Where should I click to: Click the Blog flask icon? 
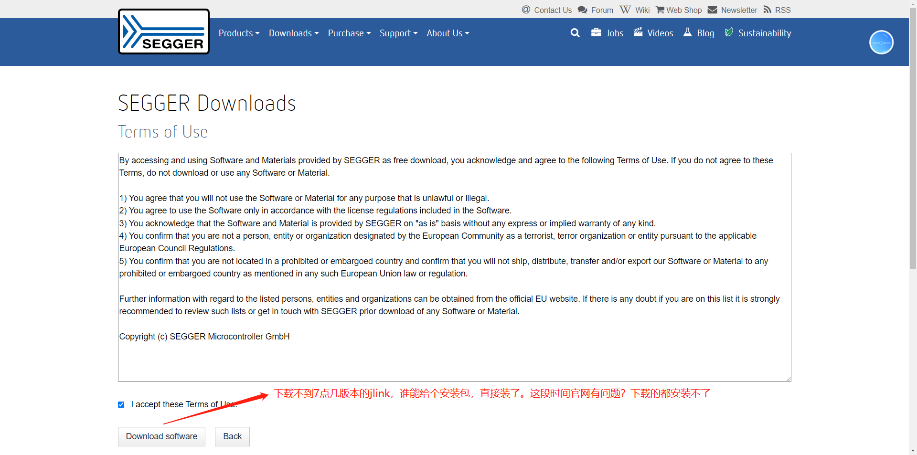click(688, 32)
